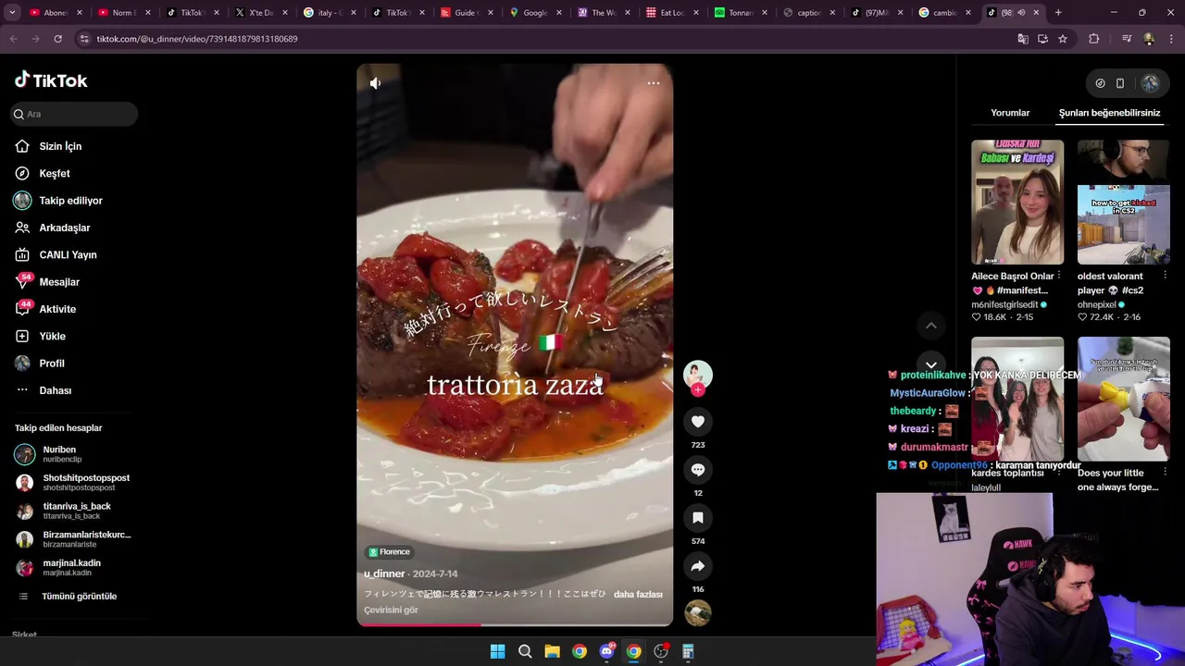Open Profil page from sidebar

[x=52, y=364]
